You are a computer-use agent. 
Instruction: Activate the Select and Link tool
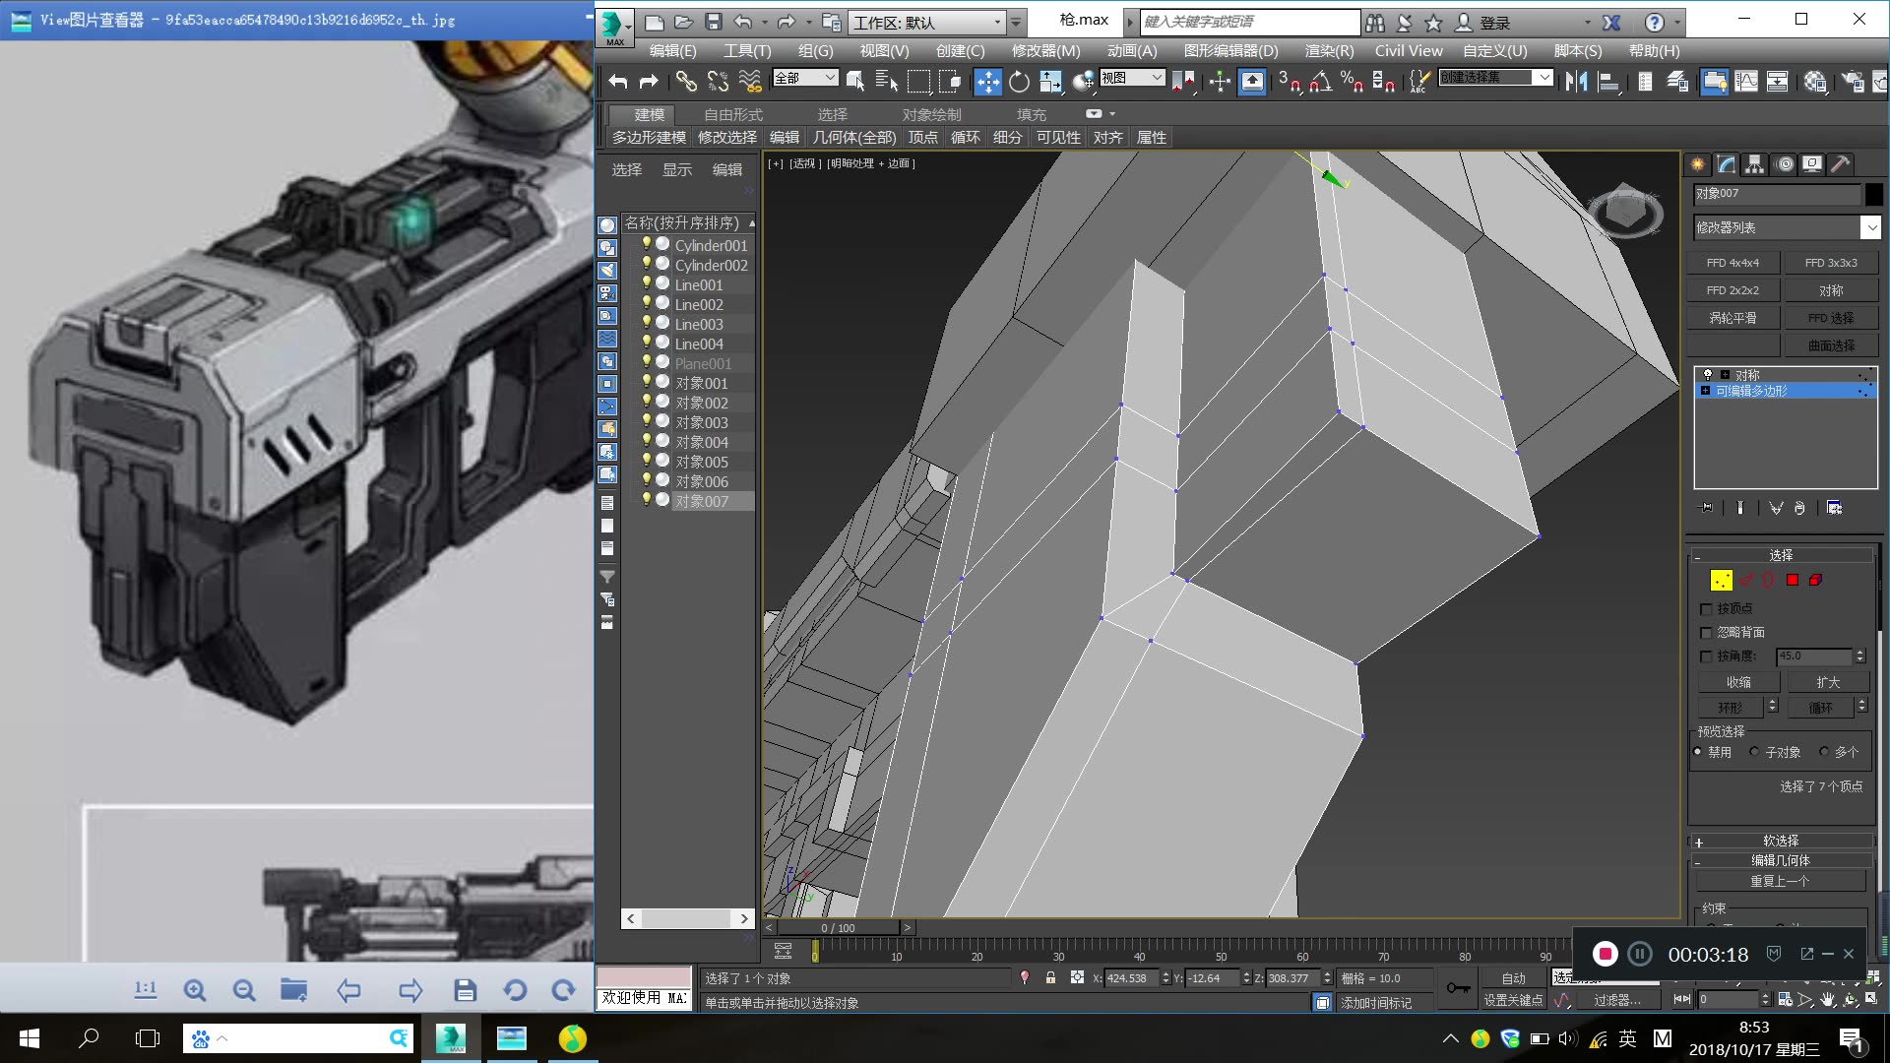687,82
